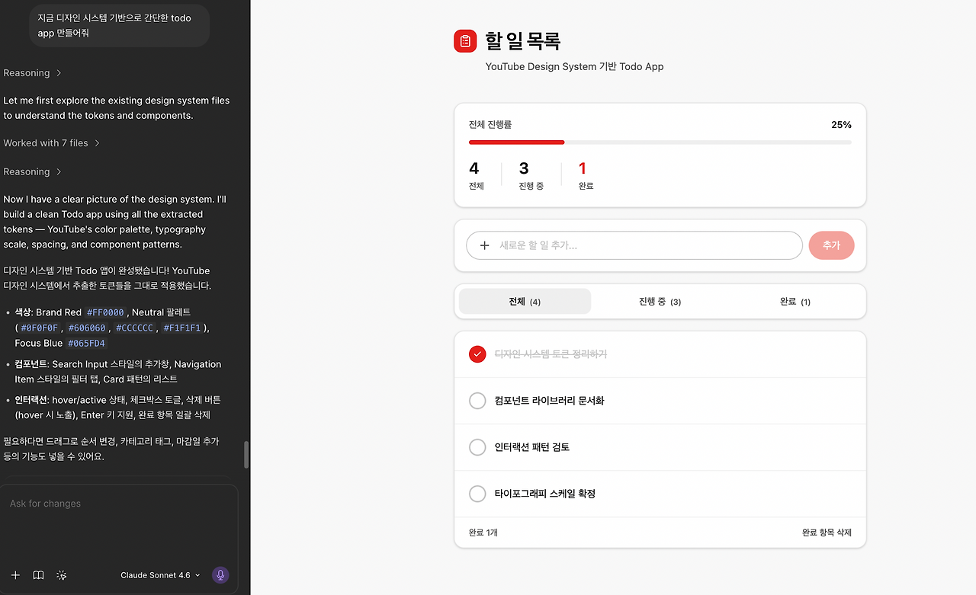Open the Claude Sonnet 4.6 model selector
Viewport: 976px width, 595px height.
click(159, 574)
